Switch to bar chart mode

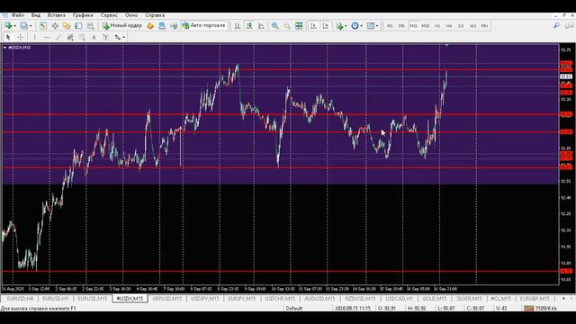pos(238,26)
